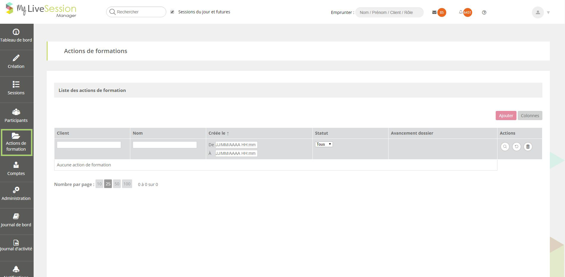Click Liste des actions de formation heading
This screenshot has width=565, height=277.
92,90
